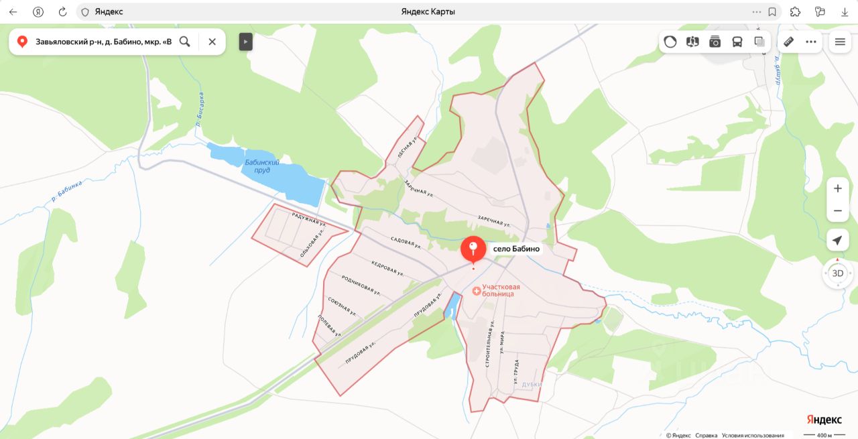Click in the Завьяловский р-н search field
This screenshot has width=858, height=439.
pyautogui.click(x=103, y=42)
